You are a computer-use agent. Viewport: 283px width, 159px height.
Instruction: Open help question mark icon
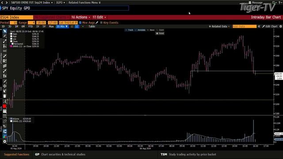coord(279,3)
